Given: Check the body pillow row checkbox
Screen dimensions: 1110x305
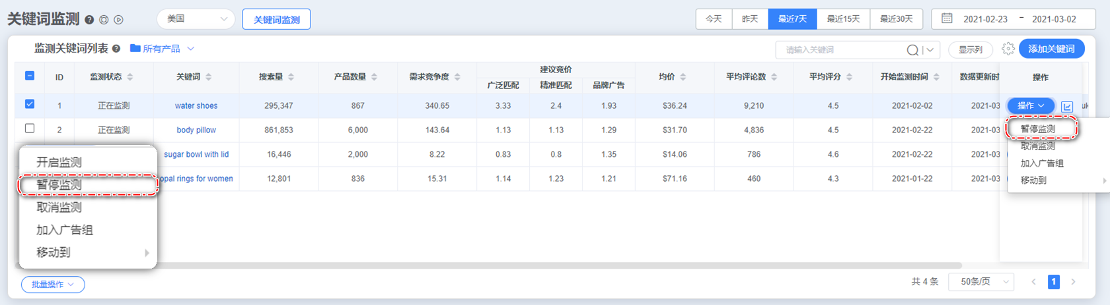Looking at the screenshot, I should [x=30, y=128].
